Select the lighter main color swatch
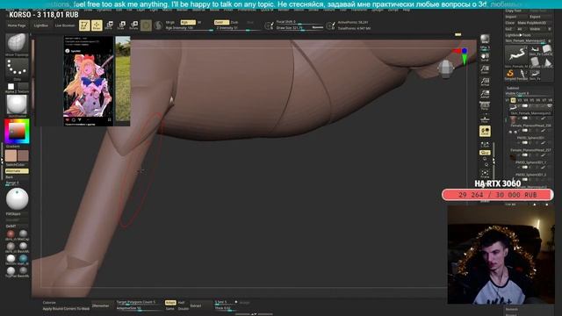The height and width of the screenshot is (316, 562). [x=11, y=155]
